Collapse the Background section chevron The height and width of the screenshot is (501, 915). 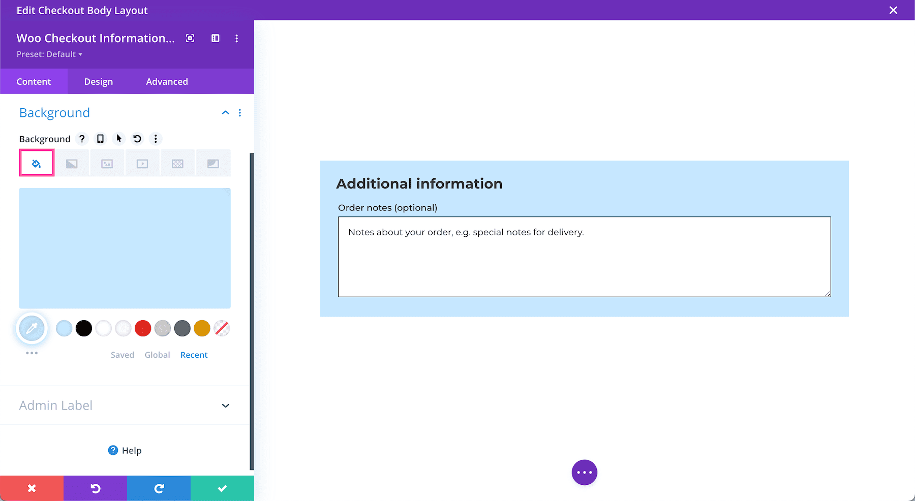(x=226, y=113)
